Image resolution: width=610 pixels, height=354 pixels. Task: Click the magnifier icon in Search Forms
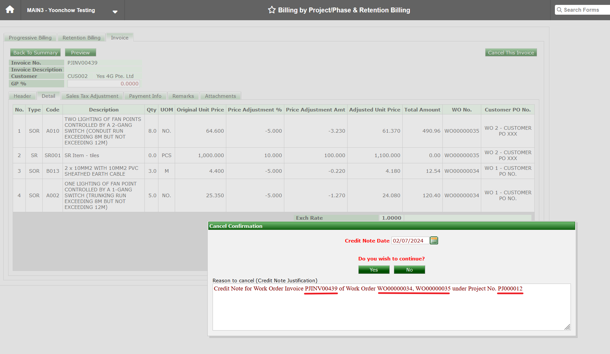[x=560, y=10]
